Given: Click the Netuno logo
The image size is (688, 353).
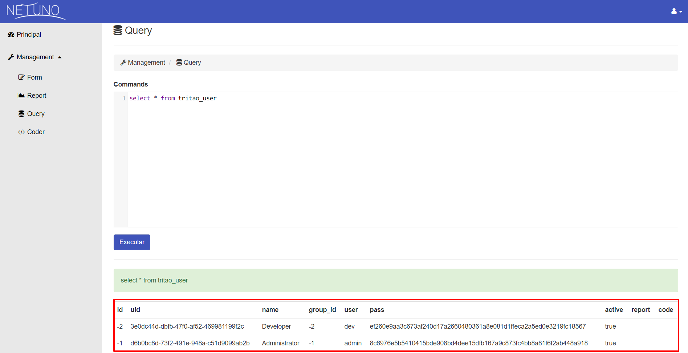Looking at the screenshot, I should [36, 11].
